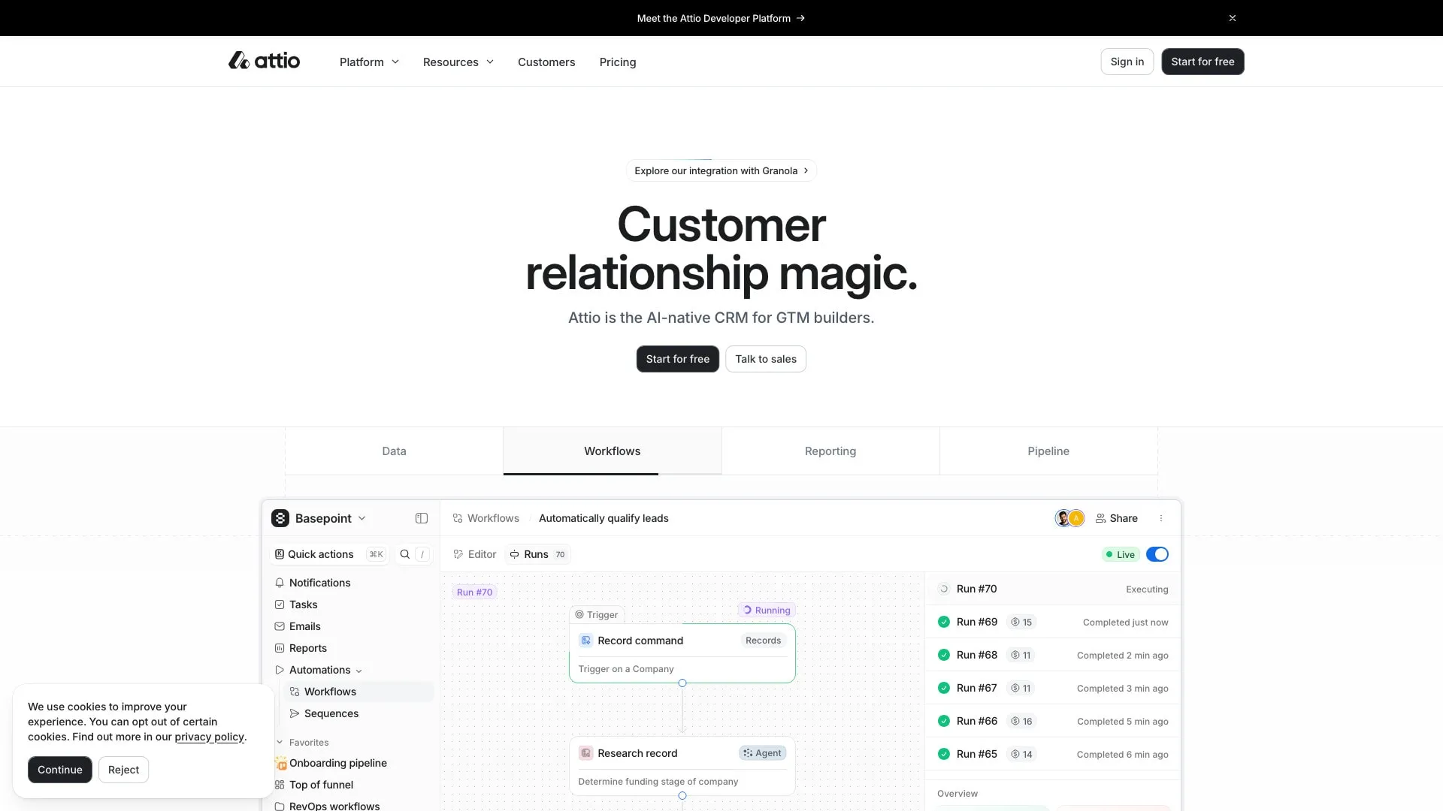The width and height of the screenshot is (1443, 811).
Task: Click the collaborator avatars
Action: click(x=1070, y=518)
